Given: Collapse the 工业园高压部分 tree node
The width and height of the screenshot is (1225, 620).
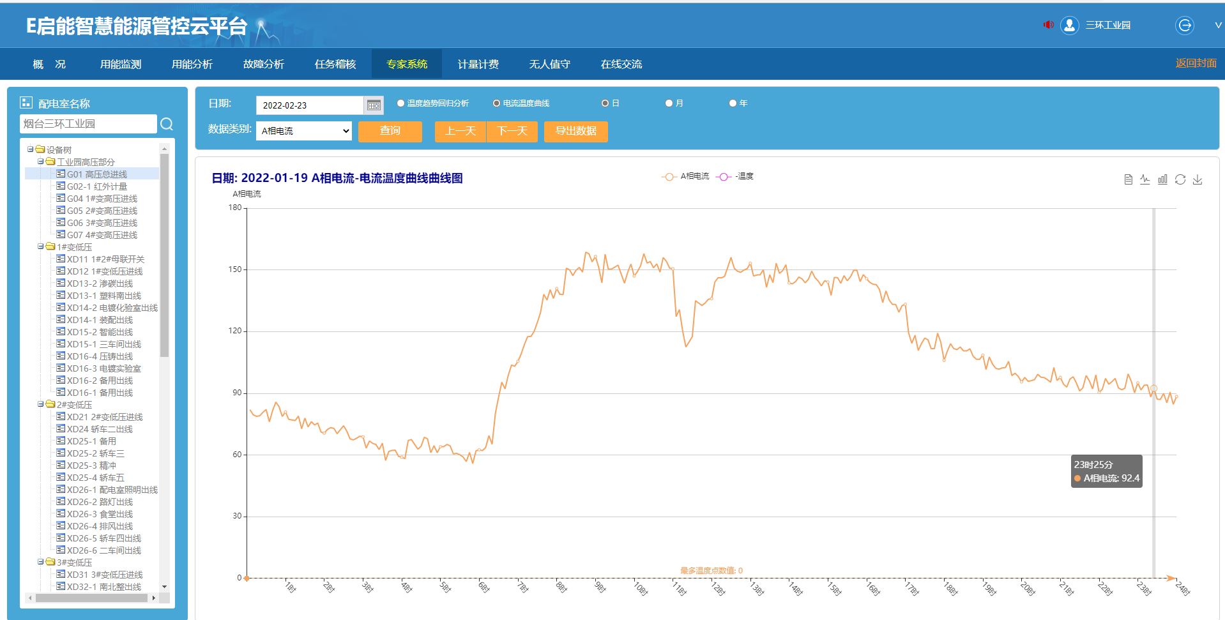Looking at the screenshot, I should point(40,162).
